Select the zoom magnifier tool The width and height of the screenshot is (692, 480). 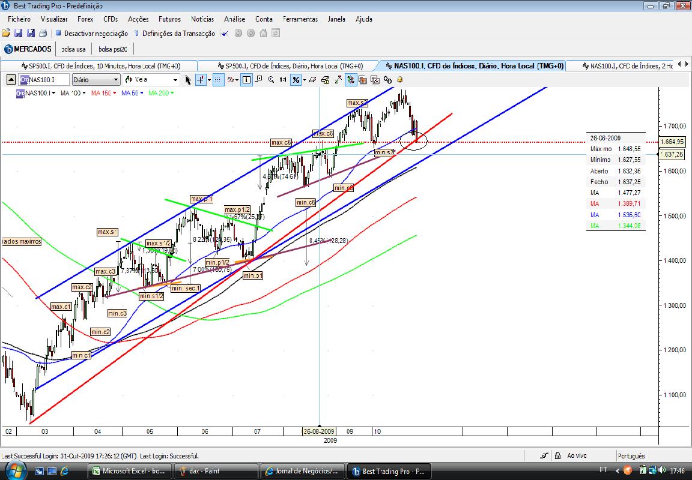(x=270, y=80)
